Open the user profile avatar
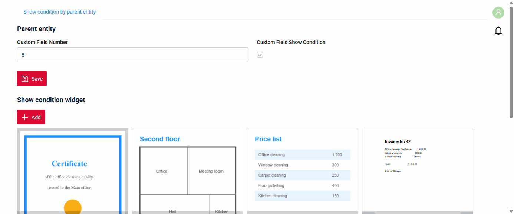This screenshot has width=514, height=214. point(498,13)
